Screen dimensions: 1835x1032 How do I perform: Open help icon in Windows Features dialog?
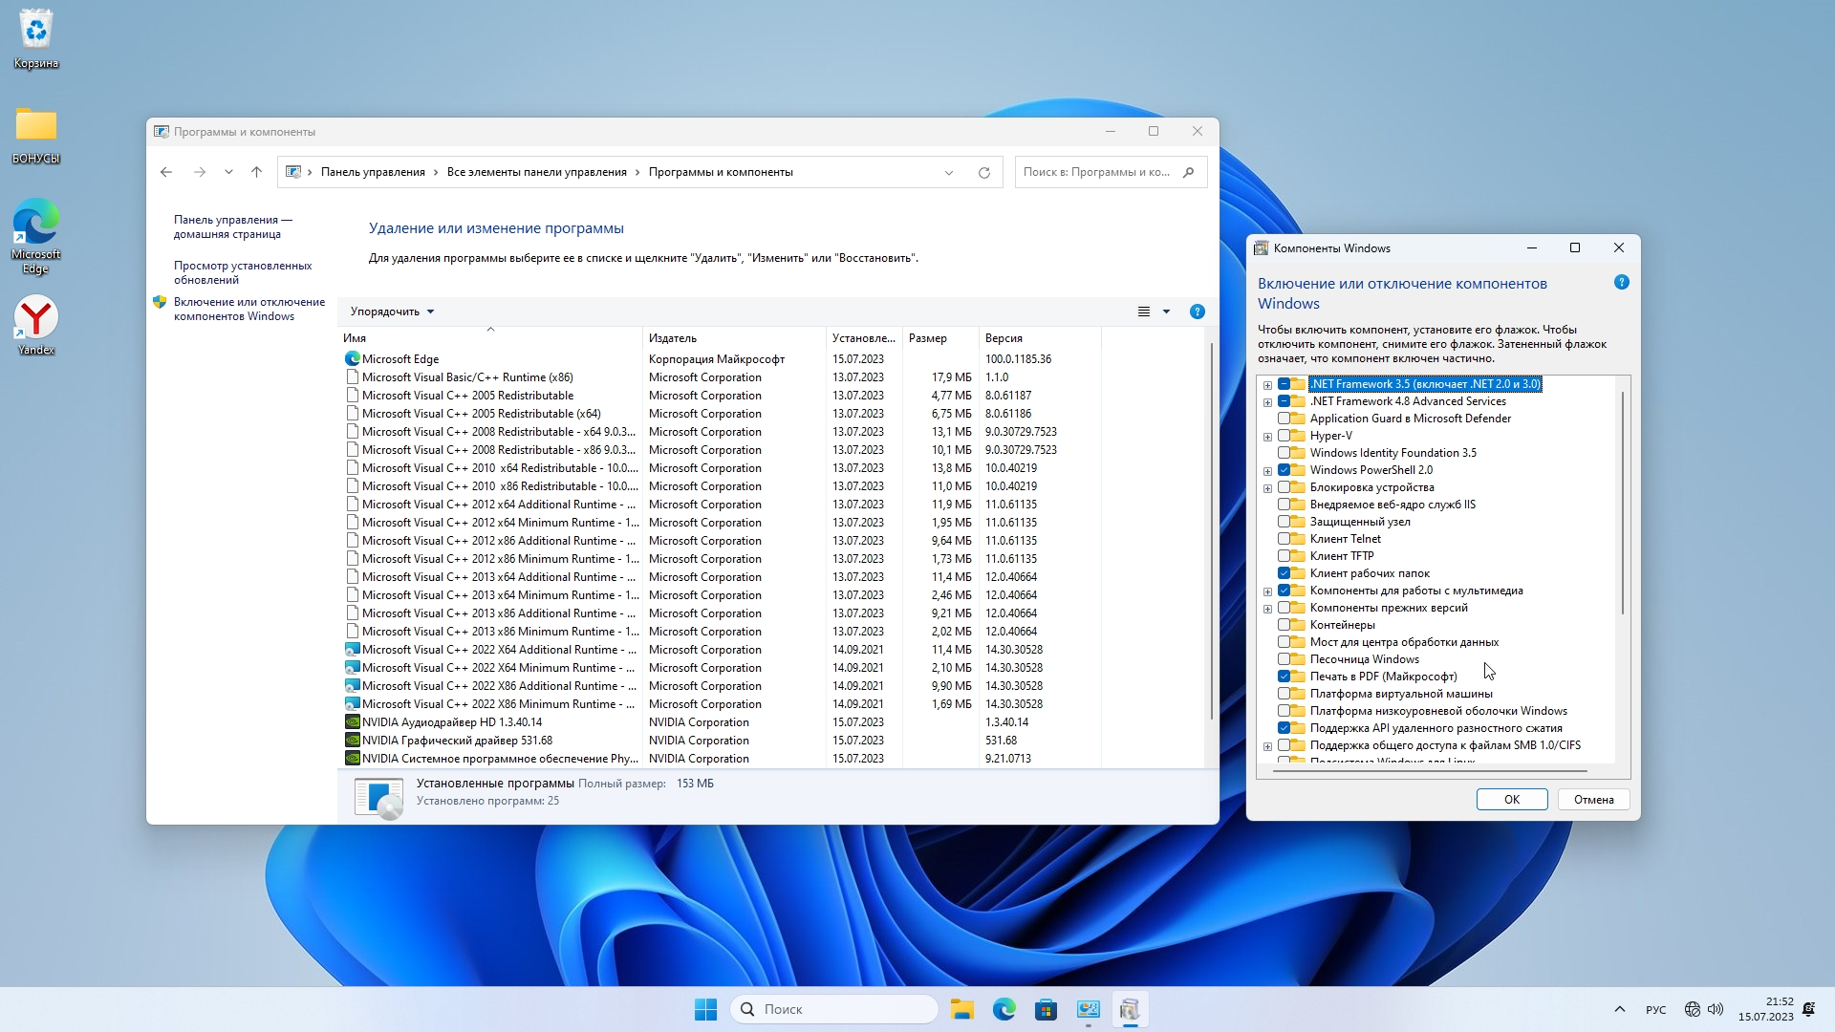click(1621, 283)
